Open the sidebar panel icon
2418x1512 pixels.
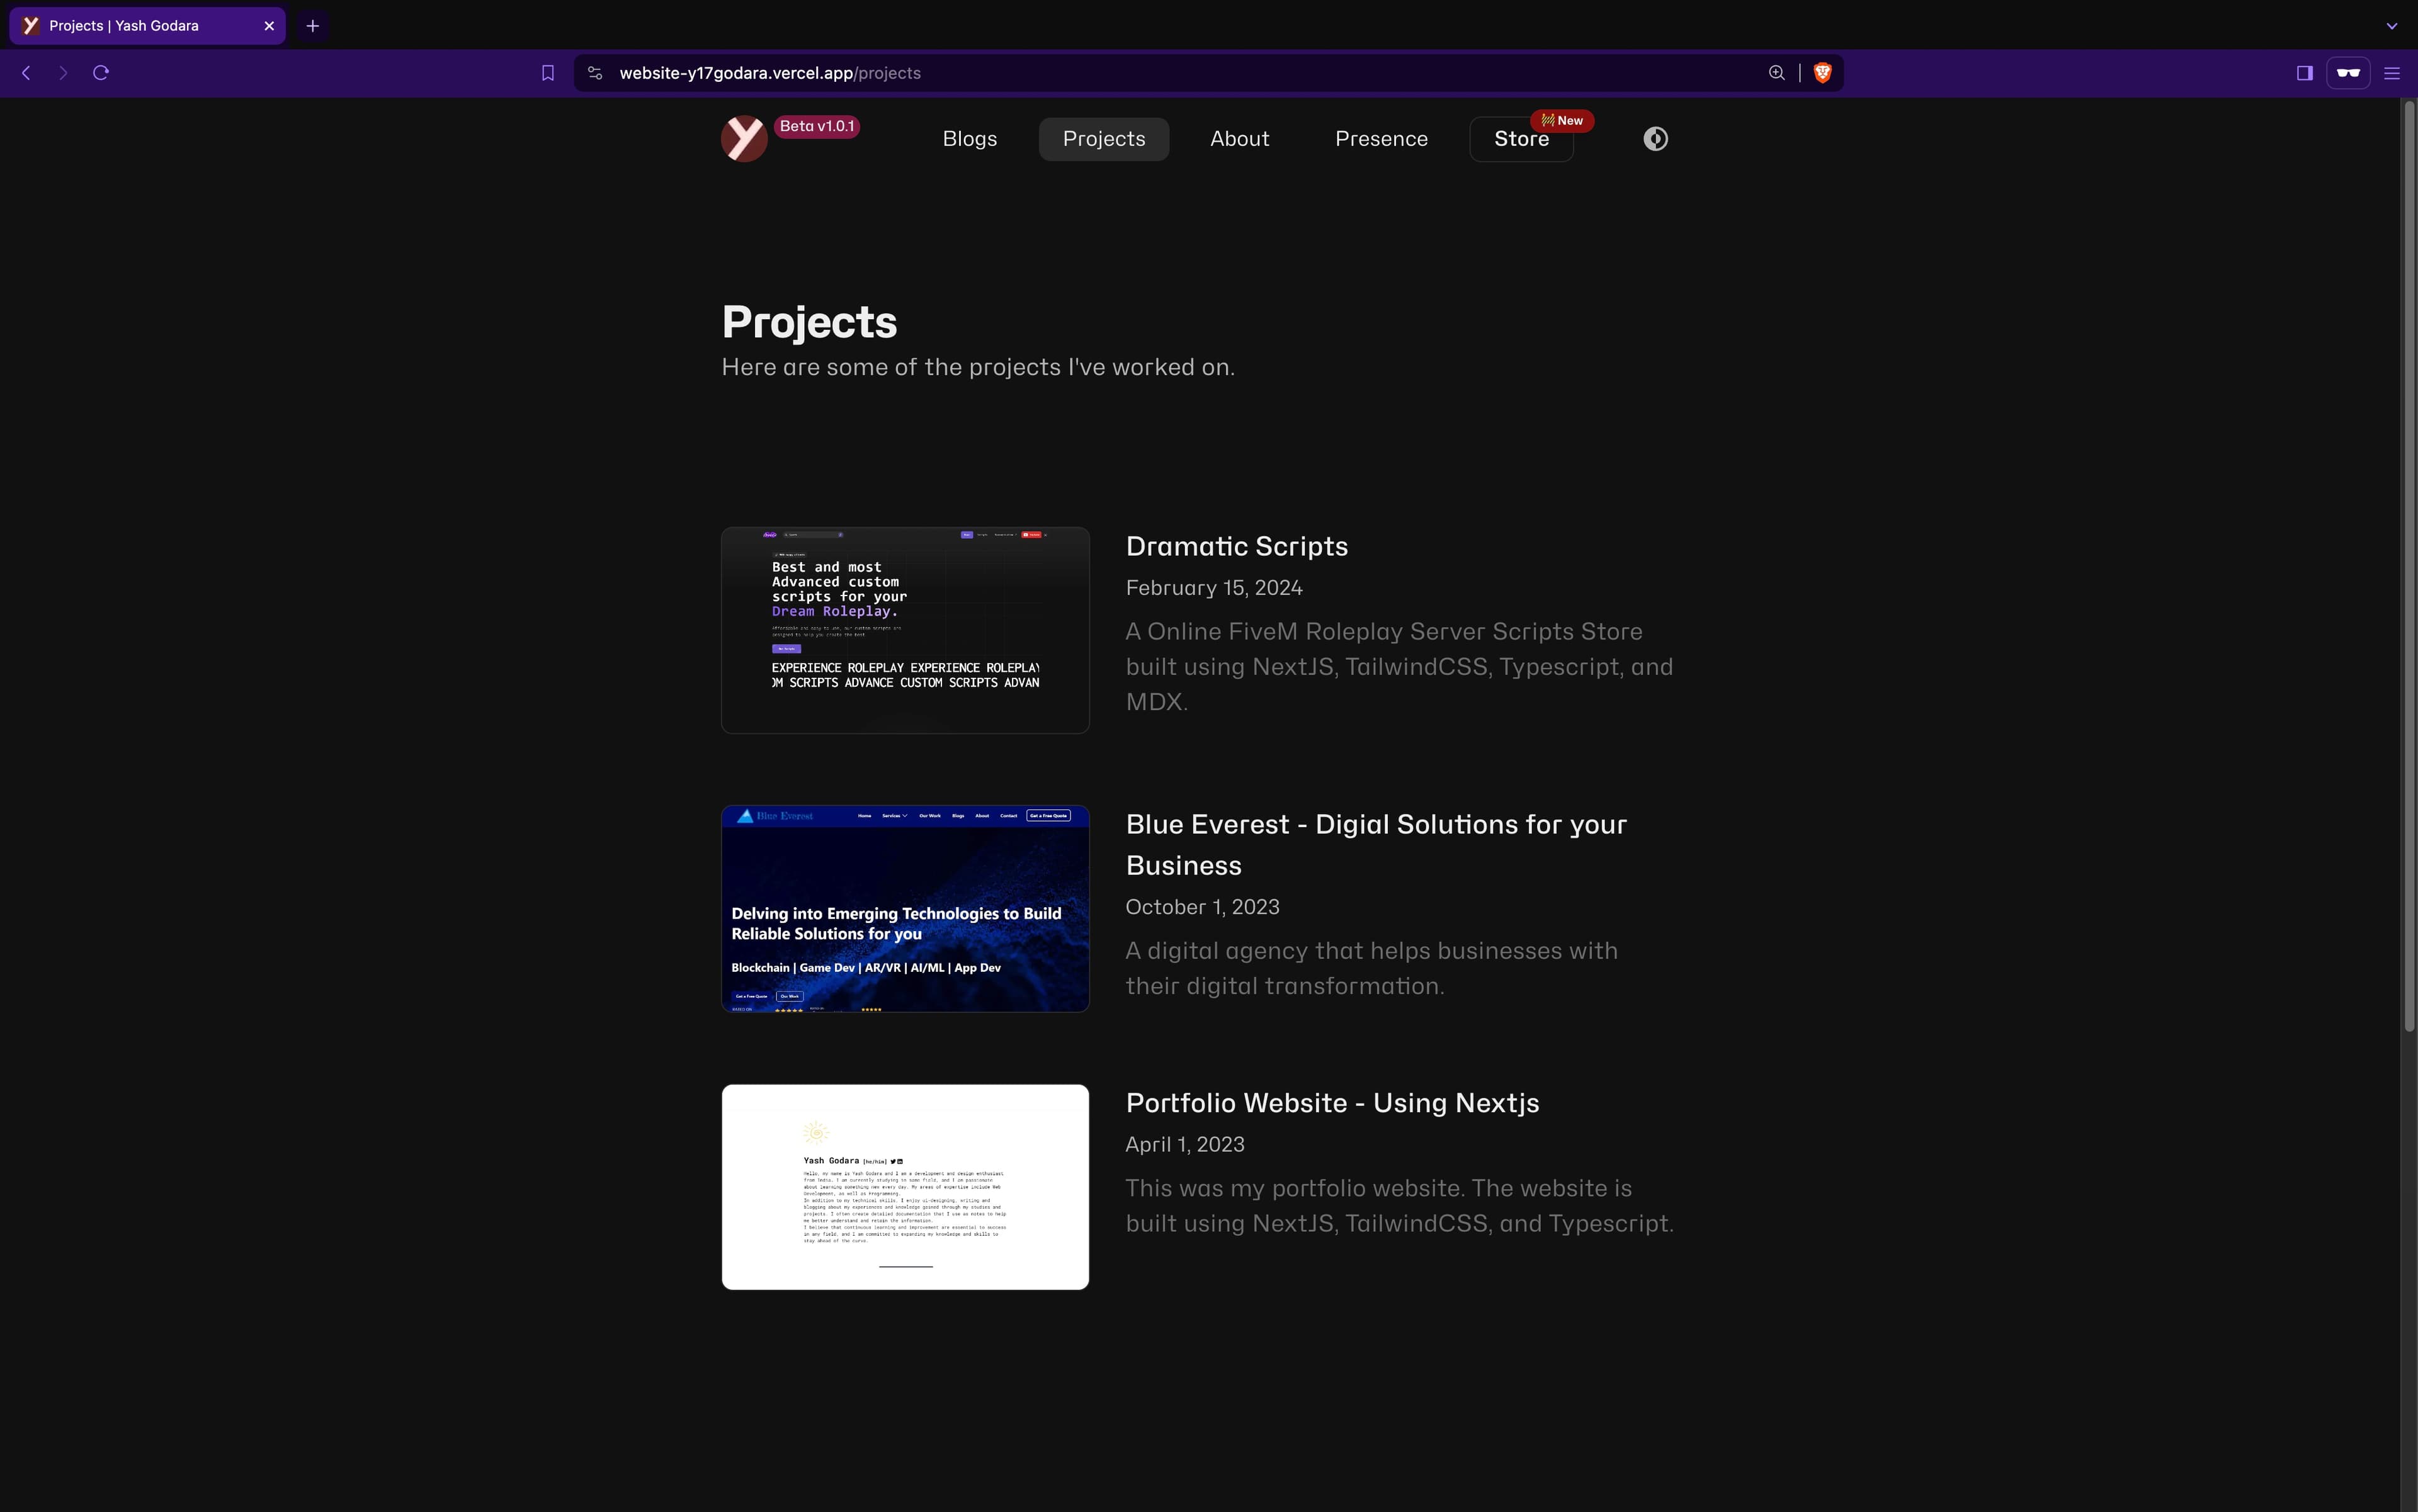(x=2304, y=73)
